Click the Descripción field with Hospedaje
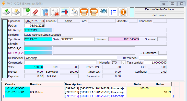The height and width of the screenshot is (101, 187). (71, 58)
